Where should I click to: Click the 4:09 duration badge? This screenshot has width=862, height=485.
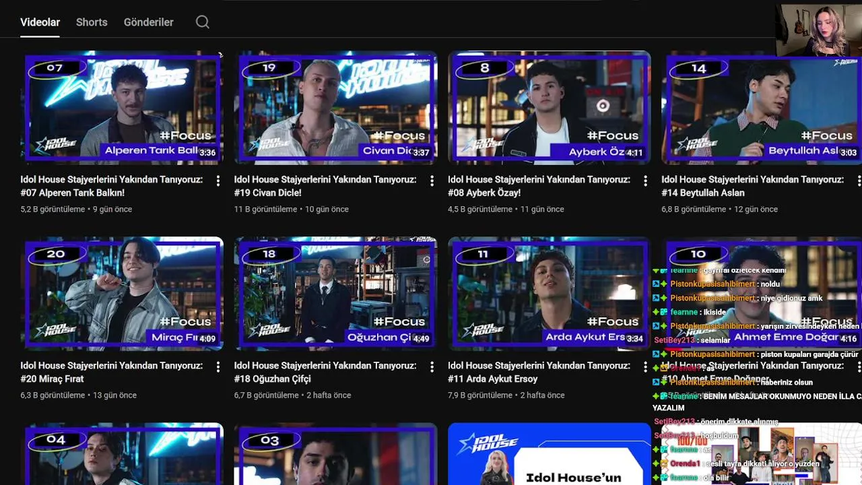207,339
